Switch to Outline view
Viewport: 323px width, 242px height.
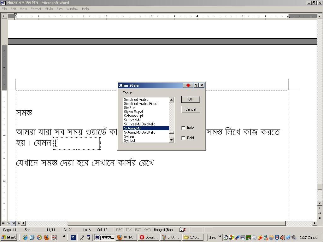pyautogui.click(x=18, y=223)
